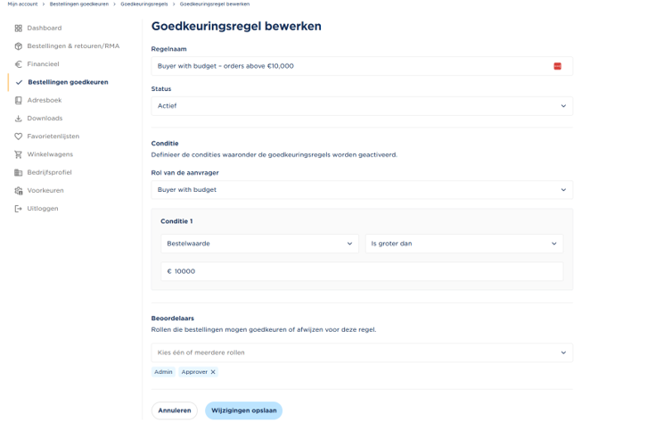Click the Bestellingen goedkeuren checkmark icon
The width and height of the screenshot is (647, 431).
[19, 82]
